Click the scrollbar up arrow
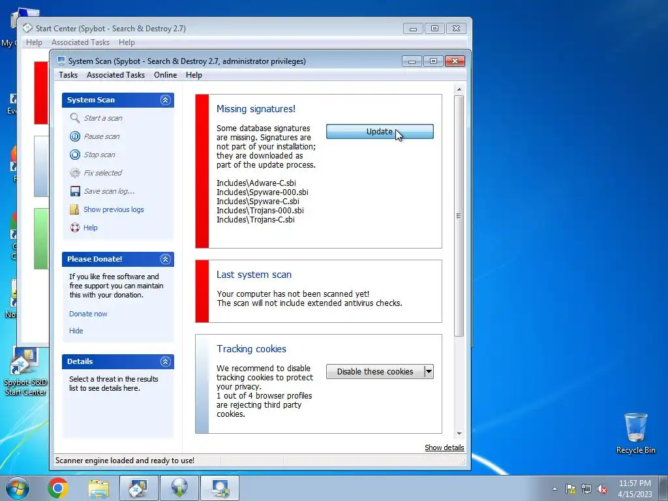668x501 pixels. click(x=459, y=89)
